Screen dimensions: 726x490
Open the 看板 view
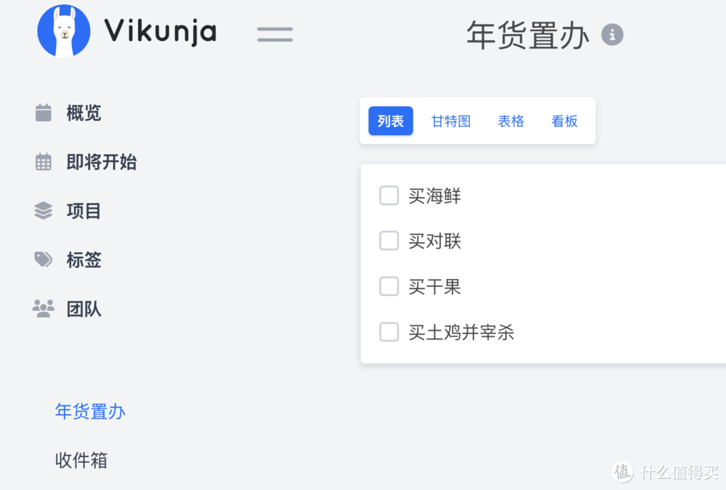(564, 121)
